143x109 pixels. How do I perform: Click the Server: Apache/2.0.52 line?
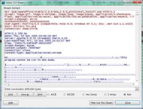(x=36, y=38)
